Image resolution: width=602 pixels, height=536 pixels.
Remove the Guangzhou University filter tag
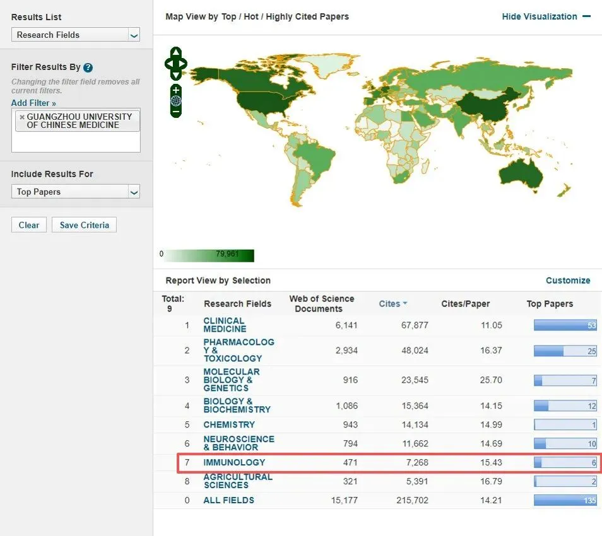point(22,117)
